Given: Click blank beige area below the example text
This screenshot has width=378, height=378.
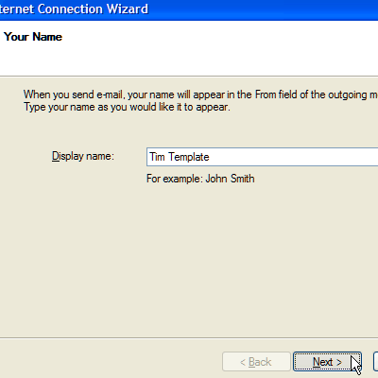Looking at the screenshot, I should pyautogui.click(x=189, y=258).
